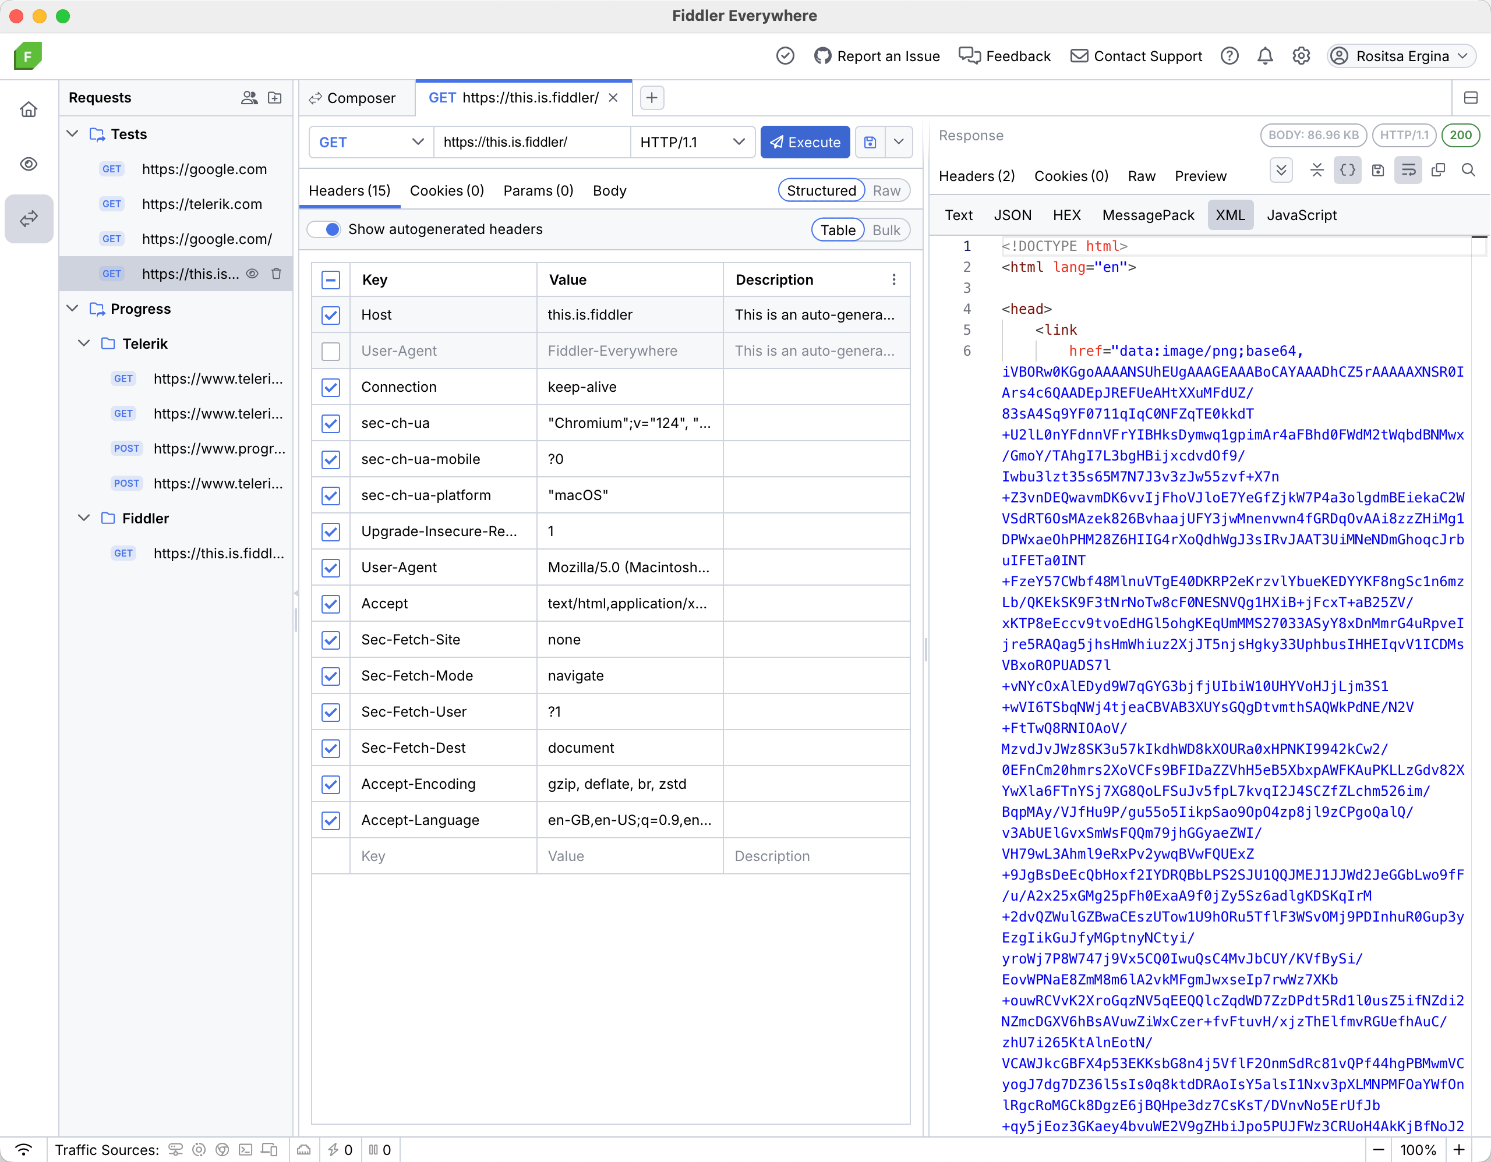Click the search icon in Response panel

coord(1468,170)
